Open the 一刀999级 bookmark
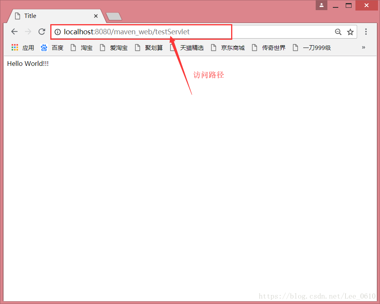380x304 pixels. point(312,48)
